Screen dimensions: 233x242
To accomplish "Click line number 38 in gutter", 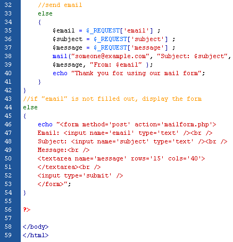I will click(x=8, y=56).
